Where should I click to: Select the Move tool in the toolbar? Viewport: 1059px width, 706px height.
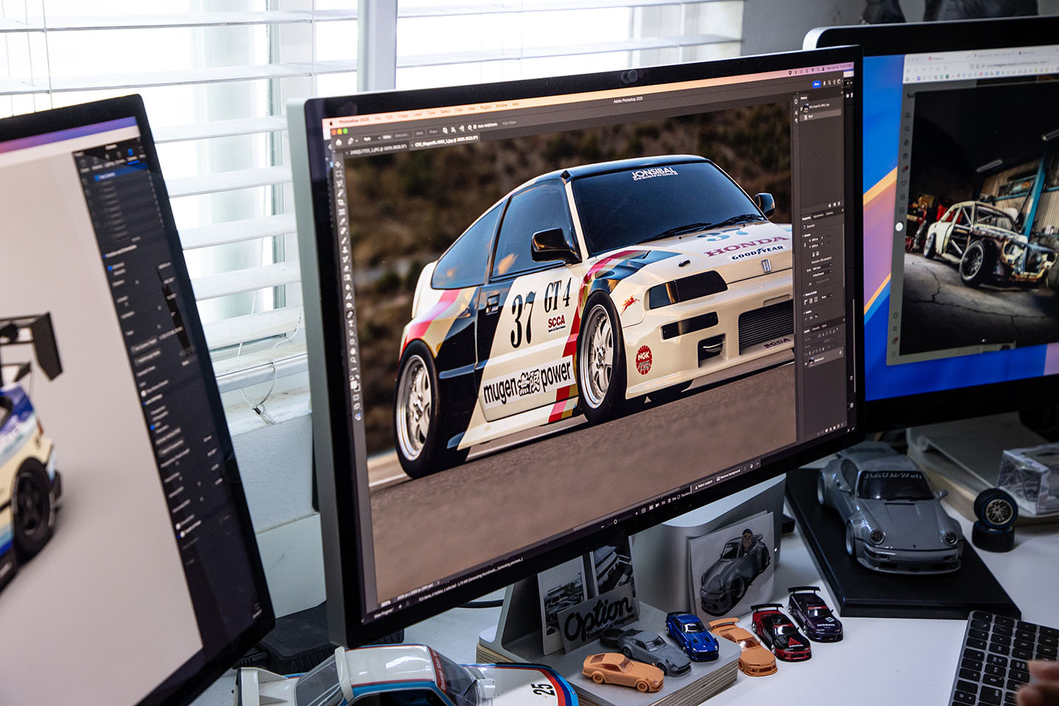click(x=339, y=165)
